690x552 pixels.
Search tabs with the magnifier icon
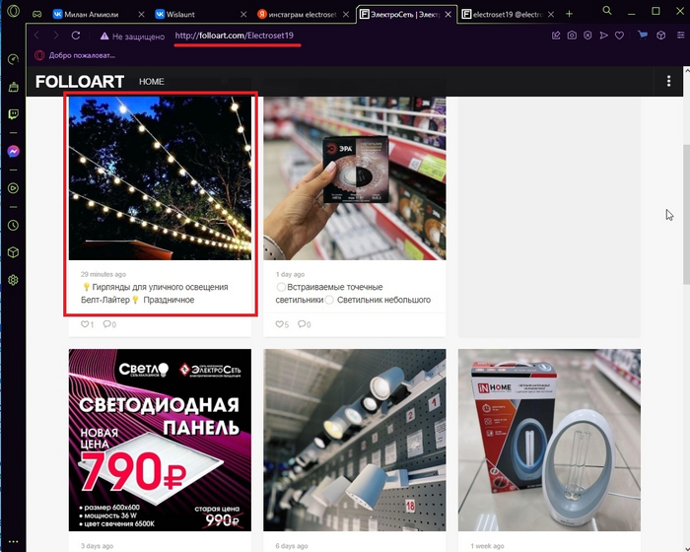click(607, 10)
